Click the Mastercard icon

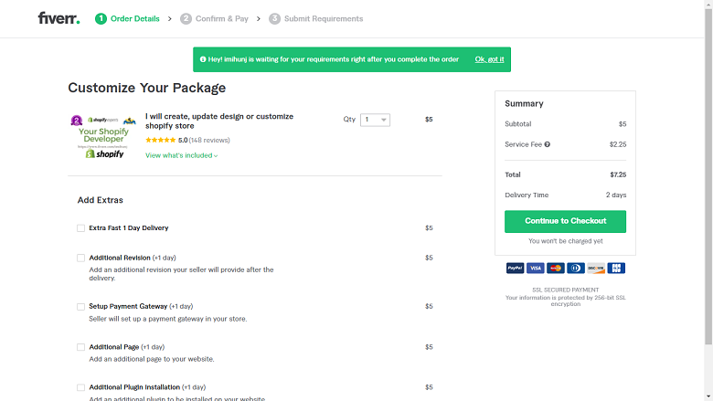click(555, 268)
